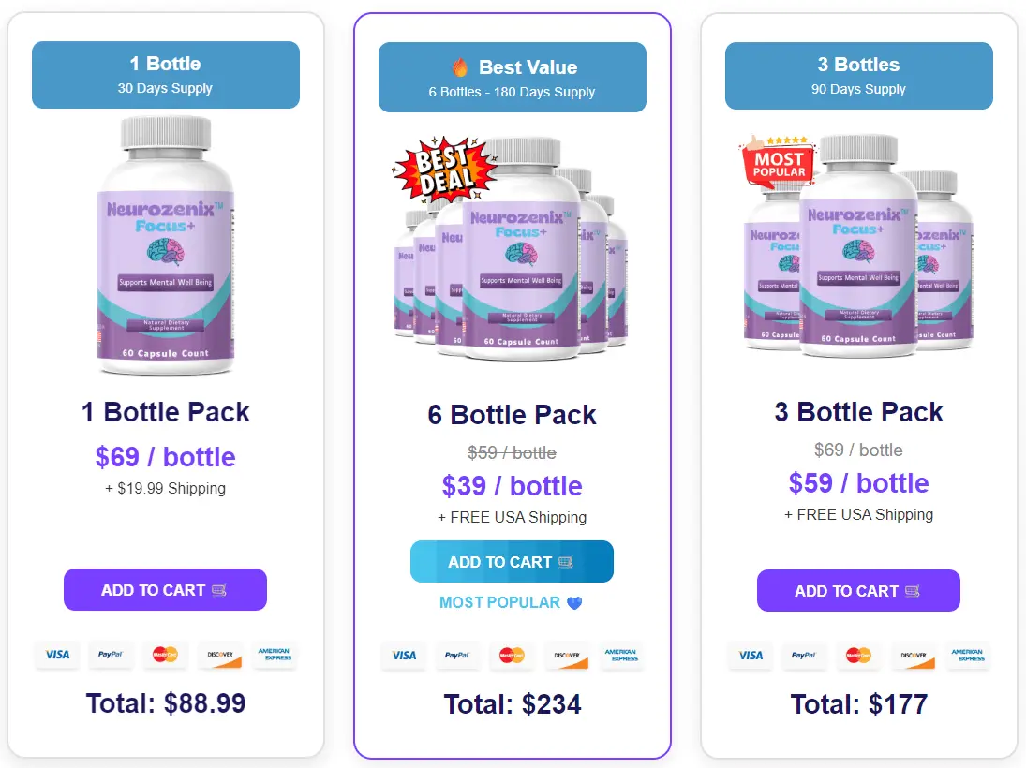Open the MOST POPULAR link below the middle button

click(502, 603)
